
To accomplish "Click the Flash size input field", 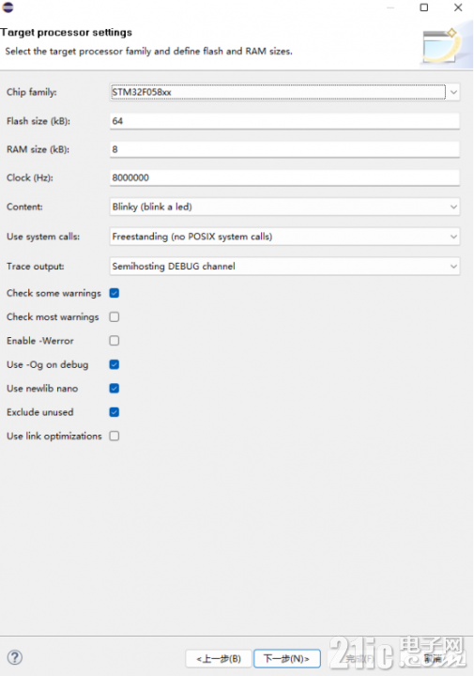I will (x=284, y=121).
